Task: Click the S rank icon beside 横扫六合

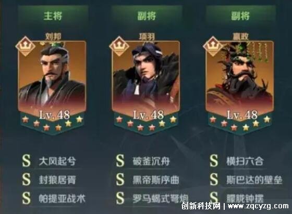Action: (x=214, y=161)
